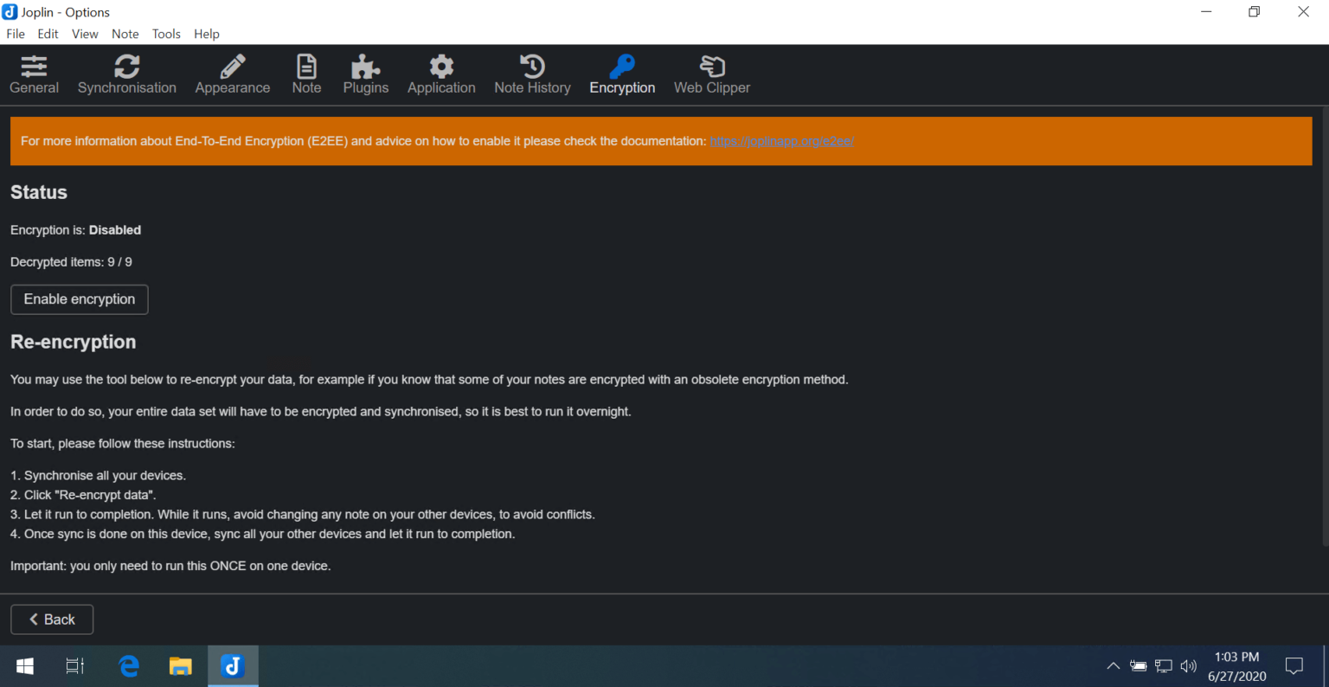Screen dimensions: 1329x687
Task: Open the Plugins settings section
Action: point(365,74)
